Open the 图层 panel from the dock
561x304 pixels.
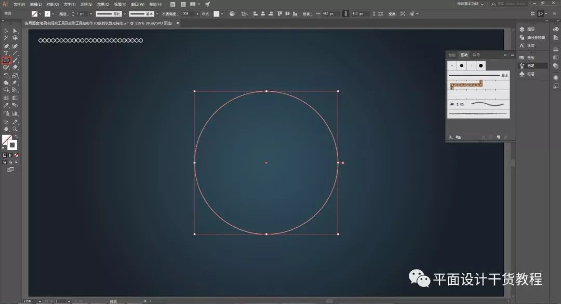pos(531,29)
